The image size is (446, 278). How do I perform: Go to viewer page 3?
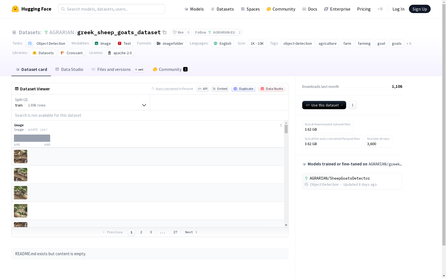tap(151, 232)
